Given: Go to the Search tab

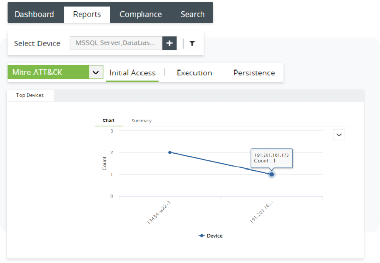Looking at the screenshot, I should point(192,14).
